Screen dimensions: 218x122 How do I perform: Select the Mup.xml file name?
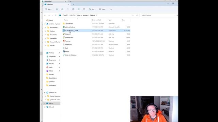click(68, 34)
